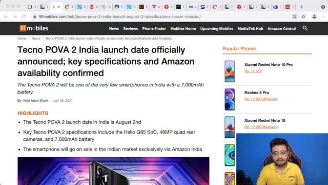Open Amazon Central page

(282, 29)
